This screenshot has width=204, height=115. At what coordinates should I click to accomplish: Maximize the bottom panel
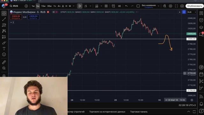(x=194, y=111)
